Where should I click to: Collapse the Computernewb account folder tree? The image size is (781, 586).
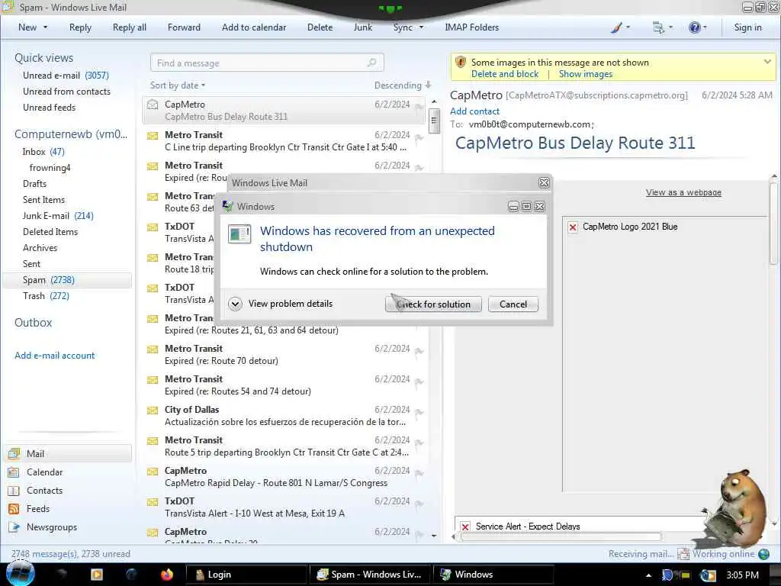(71, 134)
